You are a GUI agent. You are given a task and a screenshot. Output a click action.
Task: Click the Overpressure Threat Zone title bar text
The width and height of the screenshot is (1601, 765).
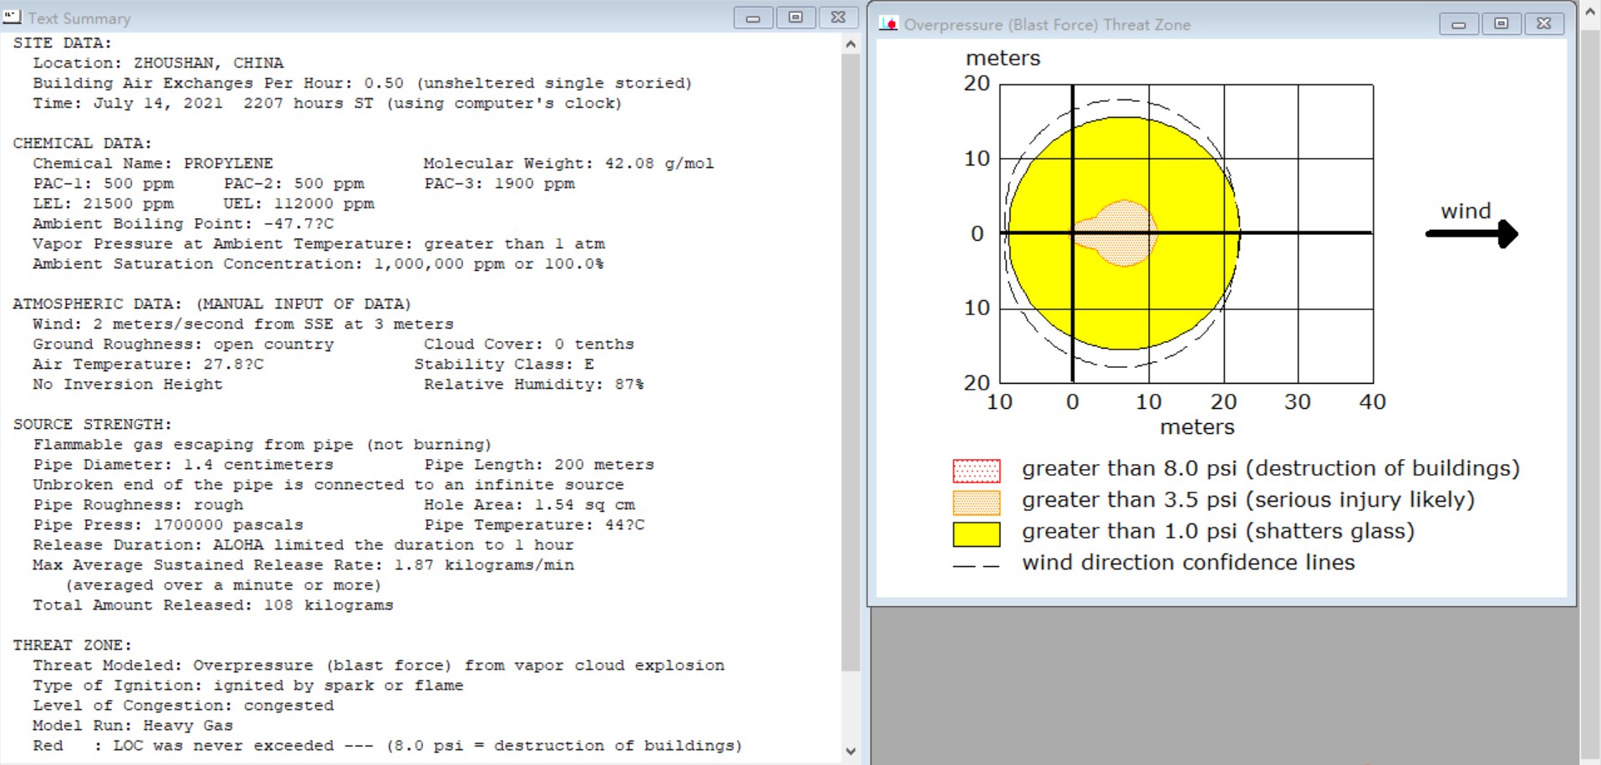pyautogui.click(x=1047, y=25)
